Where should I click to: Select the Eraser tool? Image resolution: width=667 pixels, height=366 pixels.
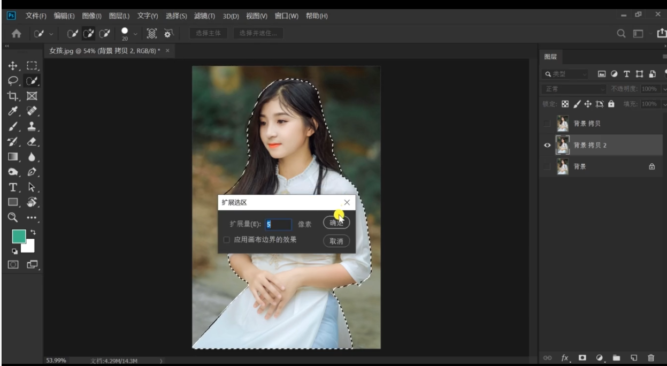pos(32,142)
